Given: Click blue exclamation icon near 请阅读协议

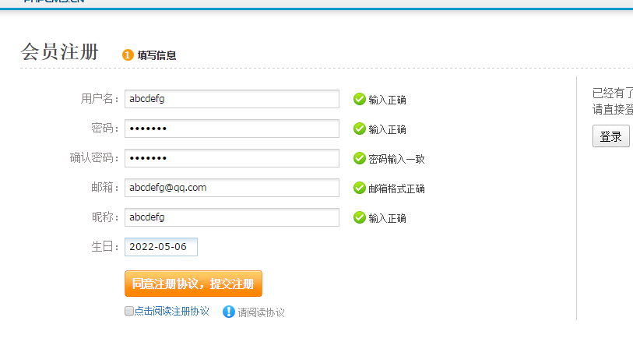Looking at the screenshot, I should click(x=228, y=312).
